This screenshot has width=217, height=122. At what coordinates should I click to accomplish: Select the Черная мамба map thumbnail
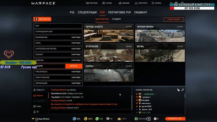pyautogui.click(x=160, y=33)
